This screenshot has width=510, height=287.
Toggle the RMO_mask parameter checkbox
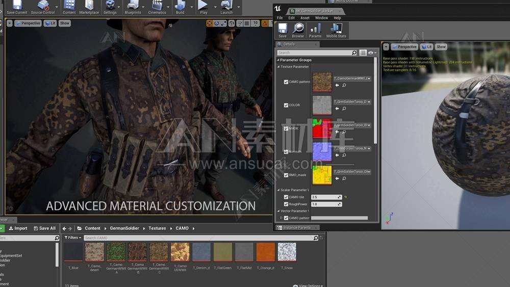tap(286, 175)
